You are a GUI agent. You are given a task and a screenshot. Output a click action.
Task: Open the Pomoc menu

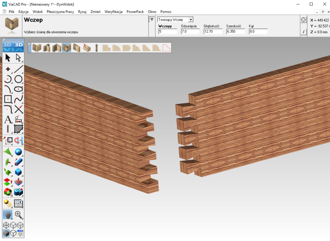(166, 12)
